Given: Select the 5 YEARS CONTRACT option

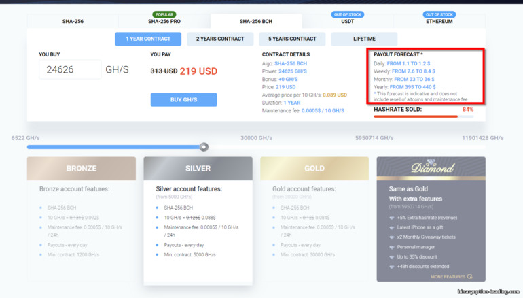Looking at the screenshot, I should 292,39.
